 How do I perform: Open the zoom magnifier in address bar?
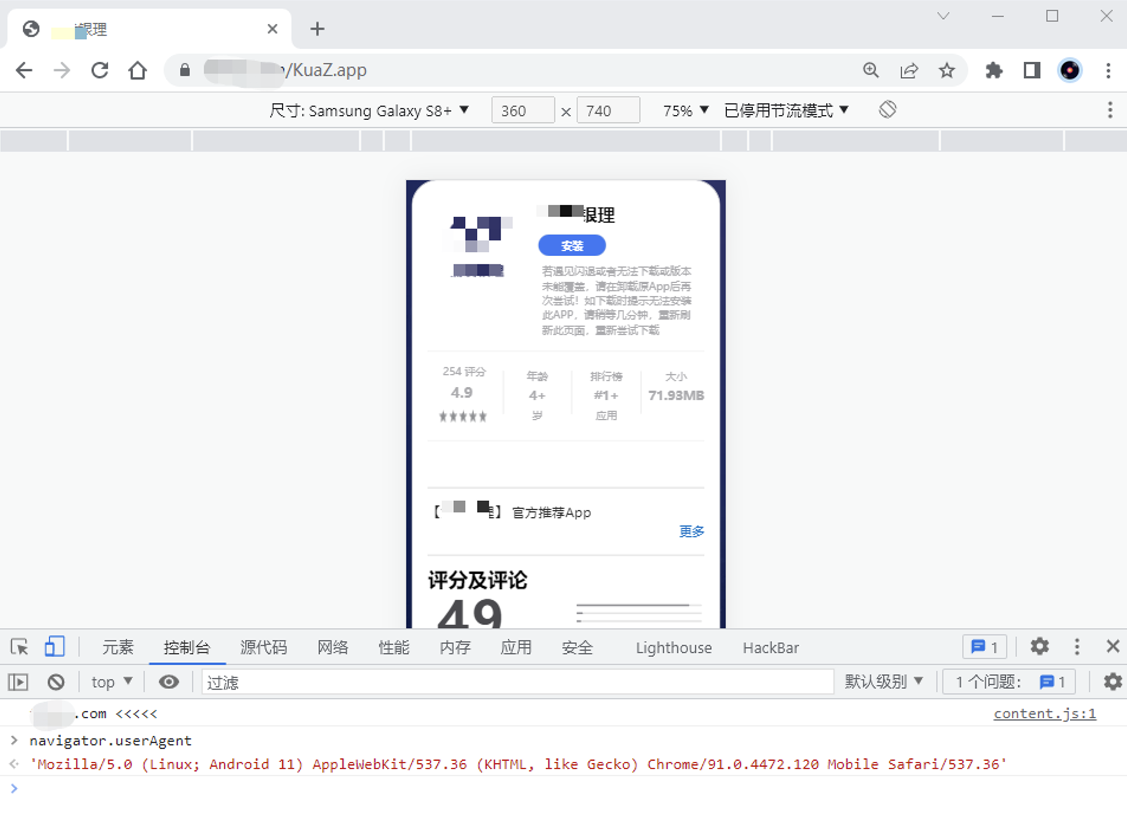[871, 70]
